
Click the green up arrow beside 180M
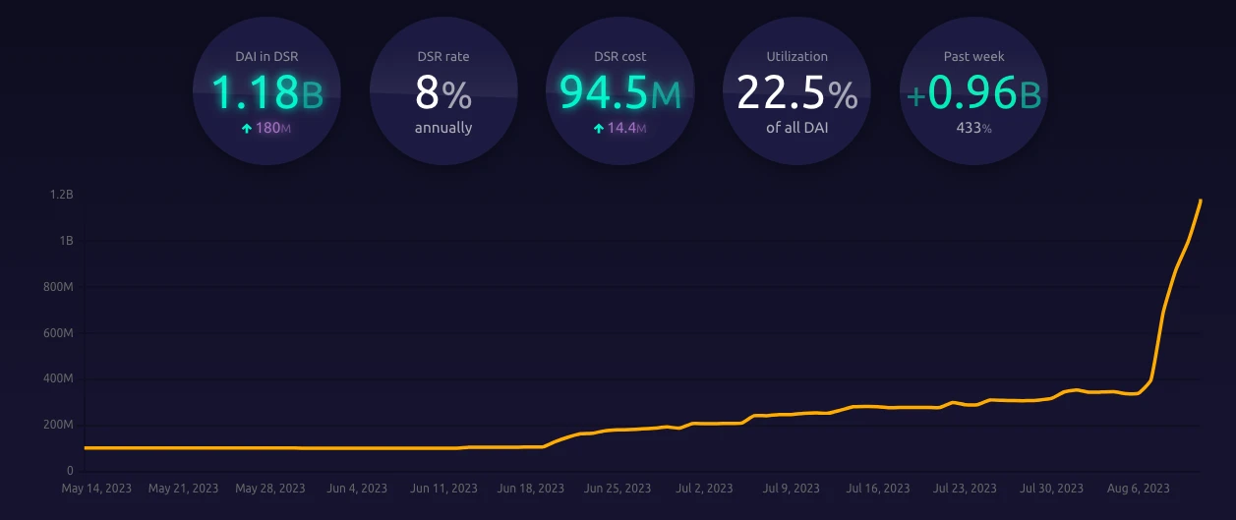click(247, 128)
